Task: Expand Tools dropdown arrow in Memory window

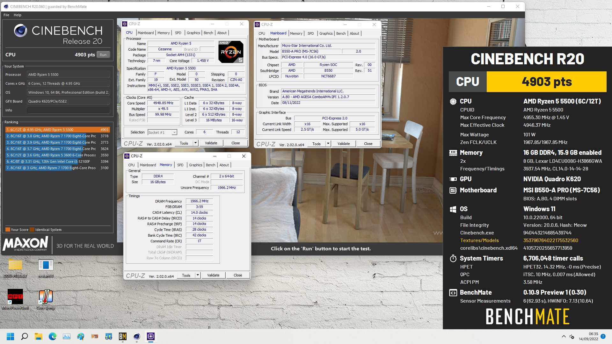Action: point(198,276)
